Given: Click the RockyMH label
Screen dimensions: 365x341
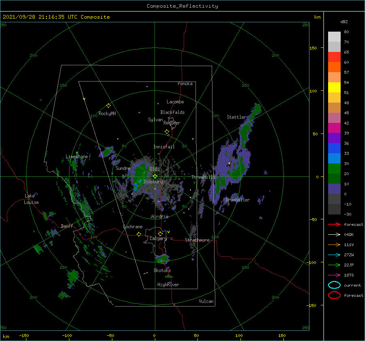Looking at the screenshot, I should [x=107, y=114].
